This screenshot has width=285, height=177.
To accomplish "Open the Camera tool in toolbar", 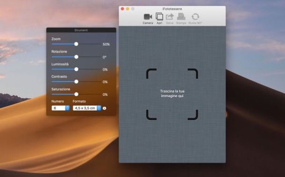I will point(148,17).
